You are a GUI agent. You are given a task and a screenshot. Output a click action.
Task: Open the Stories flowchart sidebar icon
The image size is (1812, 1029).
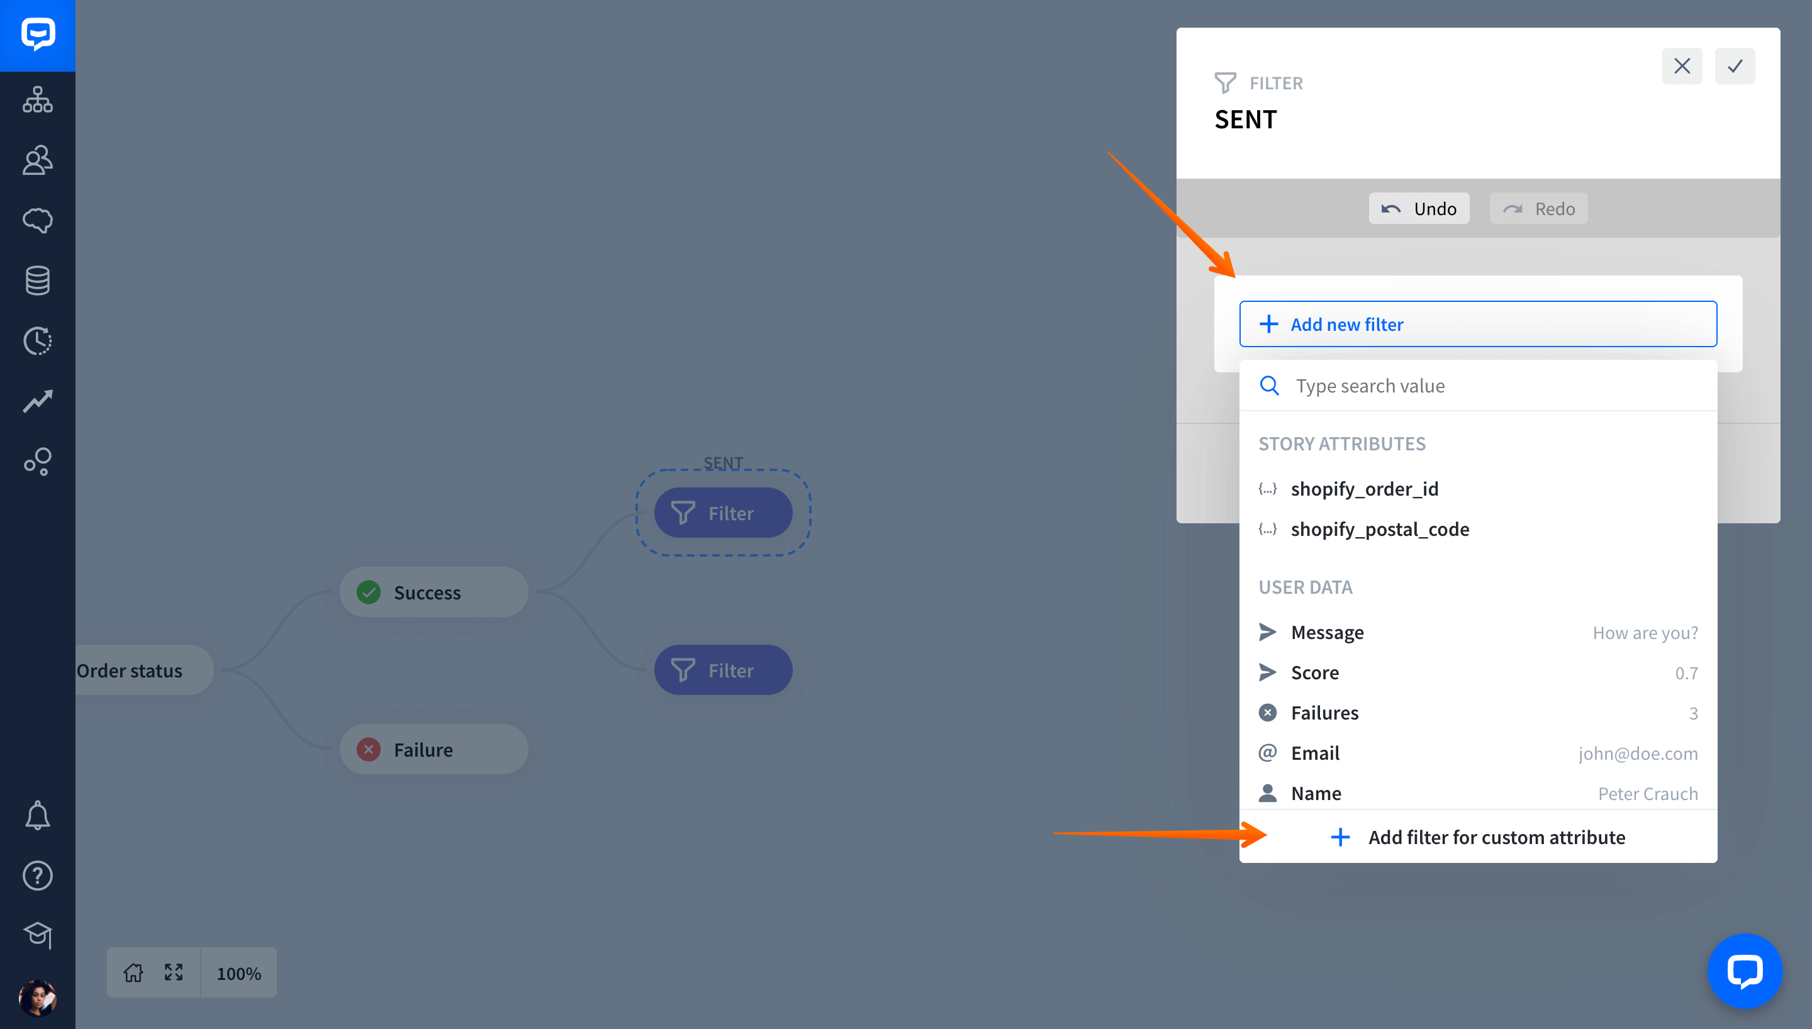(x=38, y=99)
